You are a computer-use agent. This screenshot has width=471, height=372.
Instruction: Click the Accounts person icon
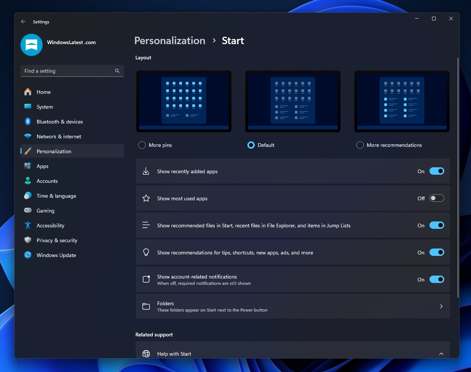pyautogui.click(x=28, y=181)
